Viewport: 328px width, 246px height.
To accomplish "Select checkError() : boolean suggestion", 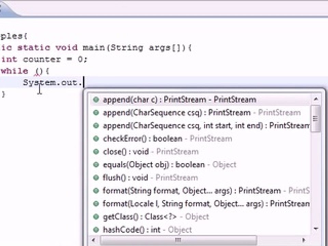I will pyautogui.click(x=201, y=138).
